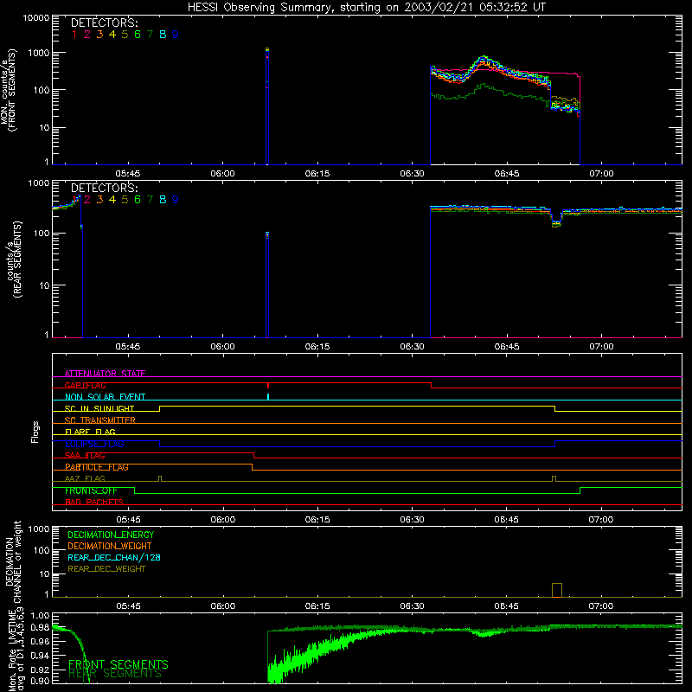This screenshot has height=692, width=692.
Task: Click 'FRONT SEGMENTS' legend in livetime plot
Action: [x=119, y=664]
